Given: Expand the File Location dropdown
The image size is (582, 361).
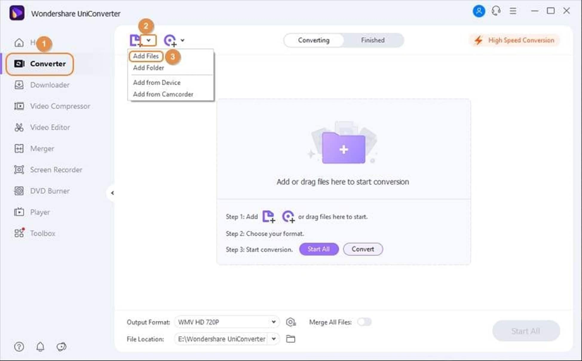Looking at the screenshot, I should pos(273,339).
